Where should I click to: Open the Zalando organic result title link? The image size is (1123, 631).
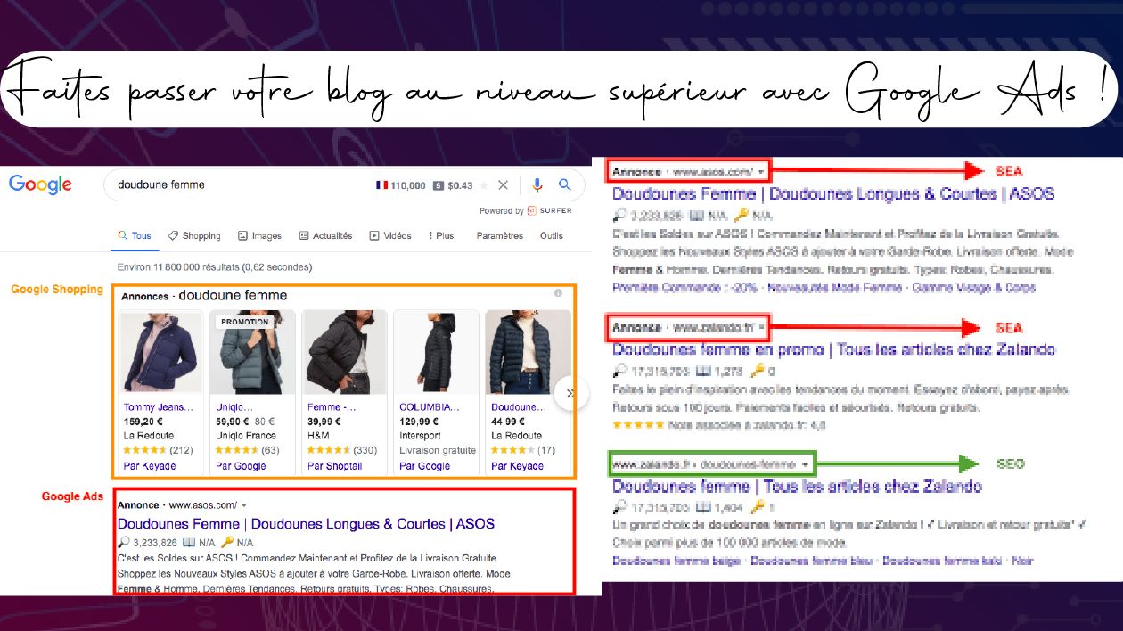797,487
